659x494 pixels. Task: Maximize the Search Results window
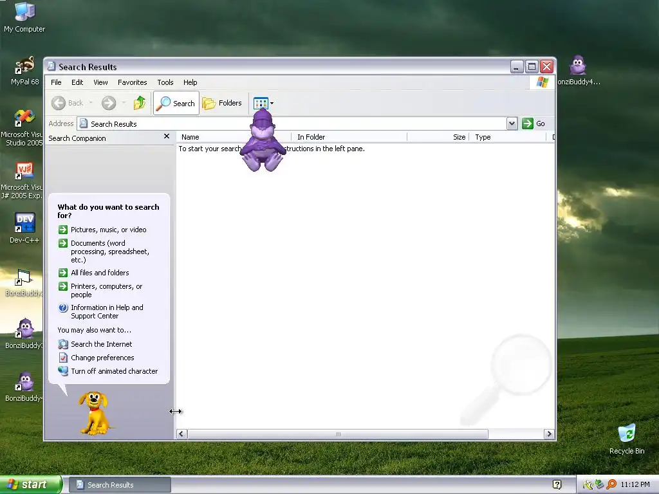(532, 66)
